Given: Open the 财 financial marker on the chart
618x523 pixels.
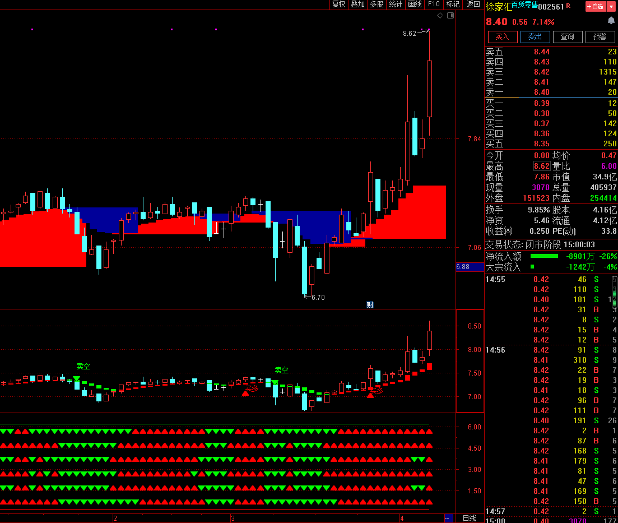Looking at the screenshot, I should tap(370, 304).
